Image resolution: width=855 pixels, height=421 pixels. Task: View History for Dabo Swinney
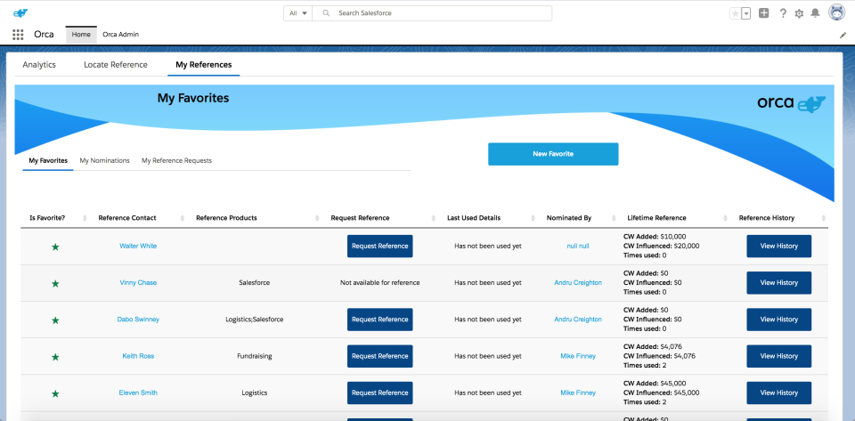pos(778,320)
